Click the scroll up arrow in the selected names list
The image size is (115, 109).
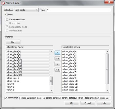tap(107, 52)
